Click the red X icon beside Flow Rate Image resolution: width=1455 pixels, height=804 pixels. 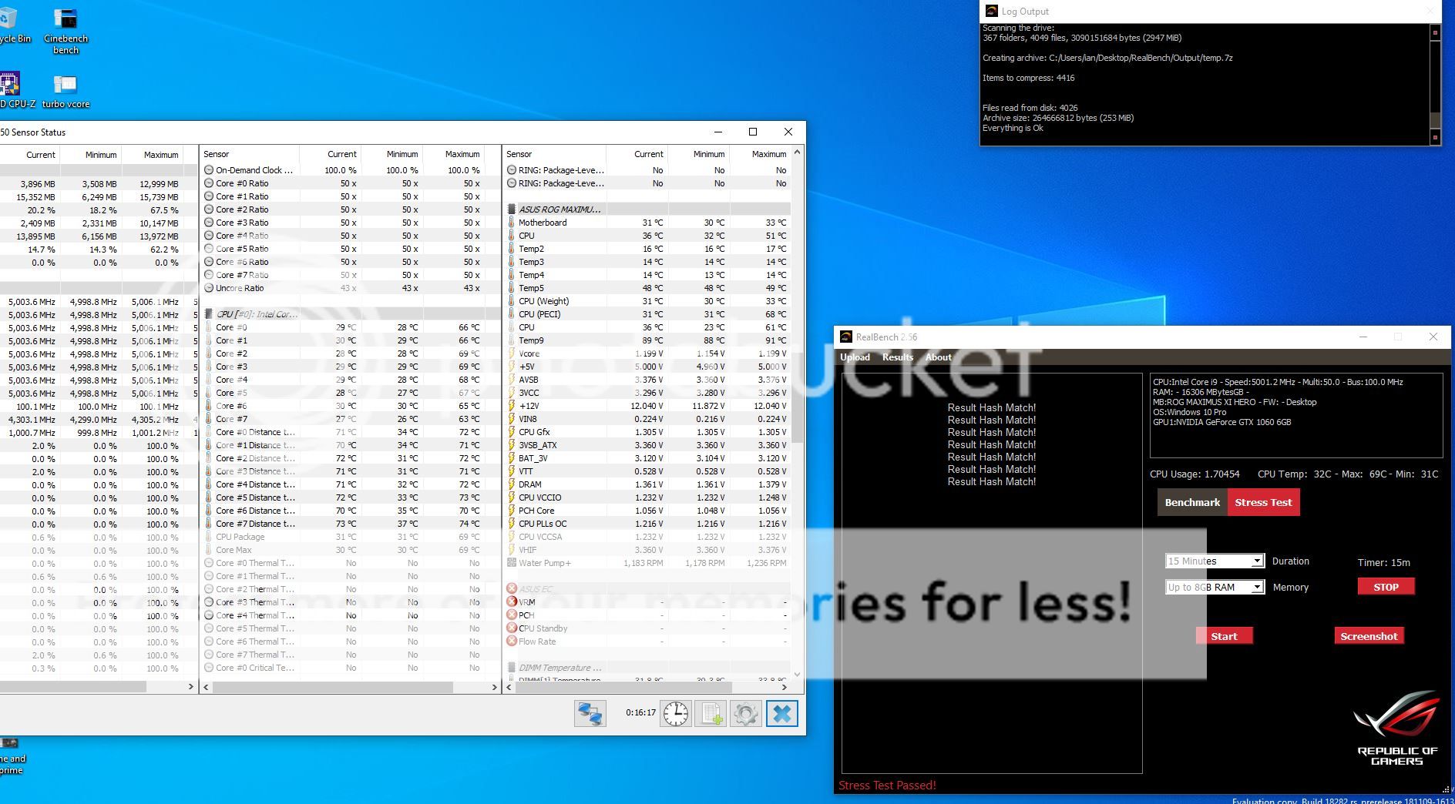click(512, 642)
